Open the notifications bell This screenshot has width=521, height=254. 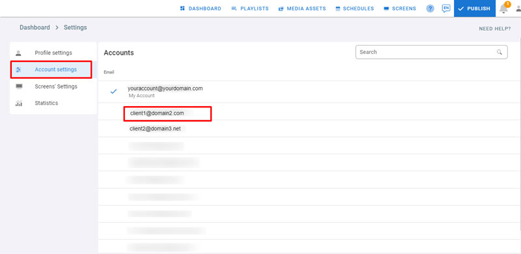point(503,9)
